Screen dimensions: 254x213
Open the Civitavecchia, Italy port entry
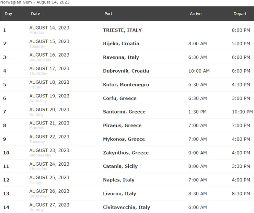tap(126, 207)
